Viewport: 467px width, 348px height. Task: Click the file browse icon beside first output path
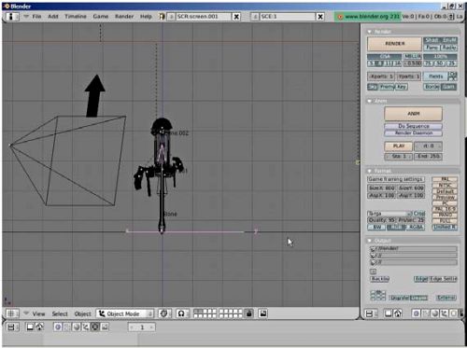coord(373,249)
